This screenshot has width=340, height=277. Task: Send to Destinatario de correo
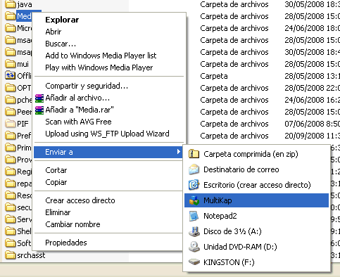[256, 169]
